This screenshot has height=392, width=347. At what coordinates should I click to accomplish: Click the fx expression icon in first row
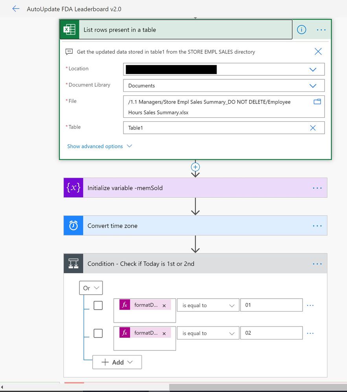125,305
